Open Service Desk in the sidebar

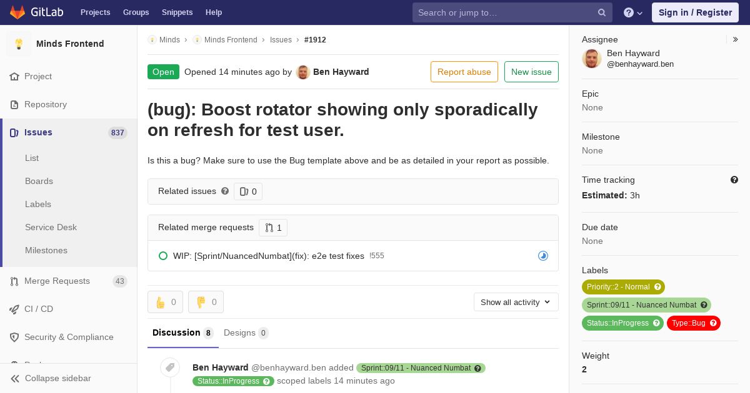click(51, 228)
